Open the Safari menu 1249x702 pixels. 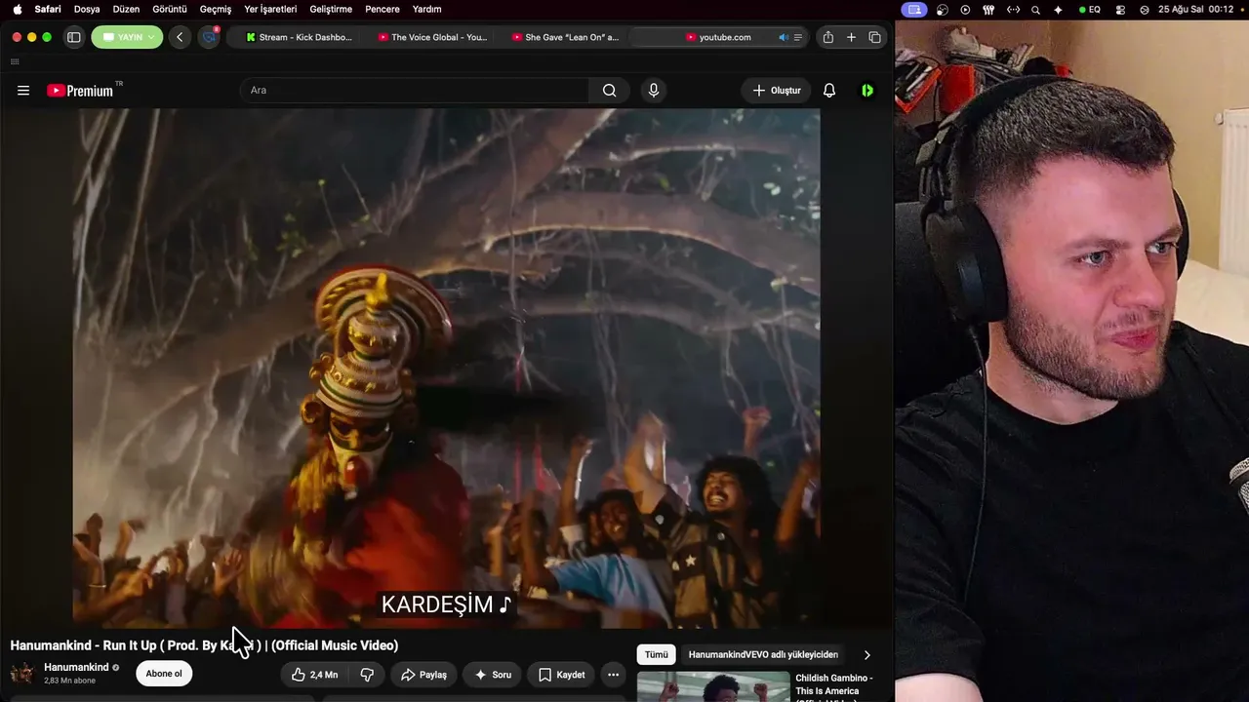pyautogui.click(x=48, y=9)
